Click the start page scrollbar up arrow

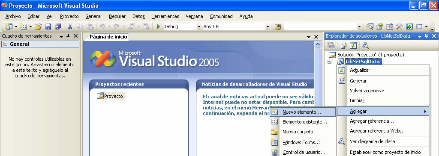(x=318, y=44)
